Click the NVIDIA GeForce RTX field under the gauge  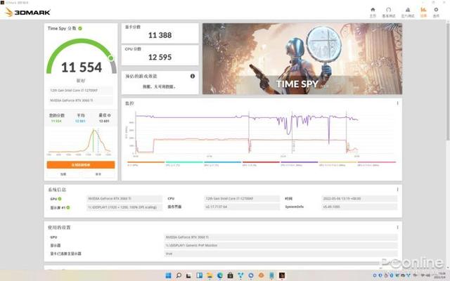point(79,100)
